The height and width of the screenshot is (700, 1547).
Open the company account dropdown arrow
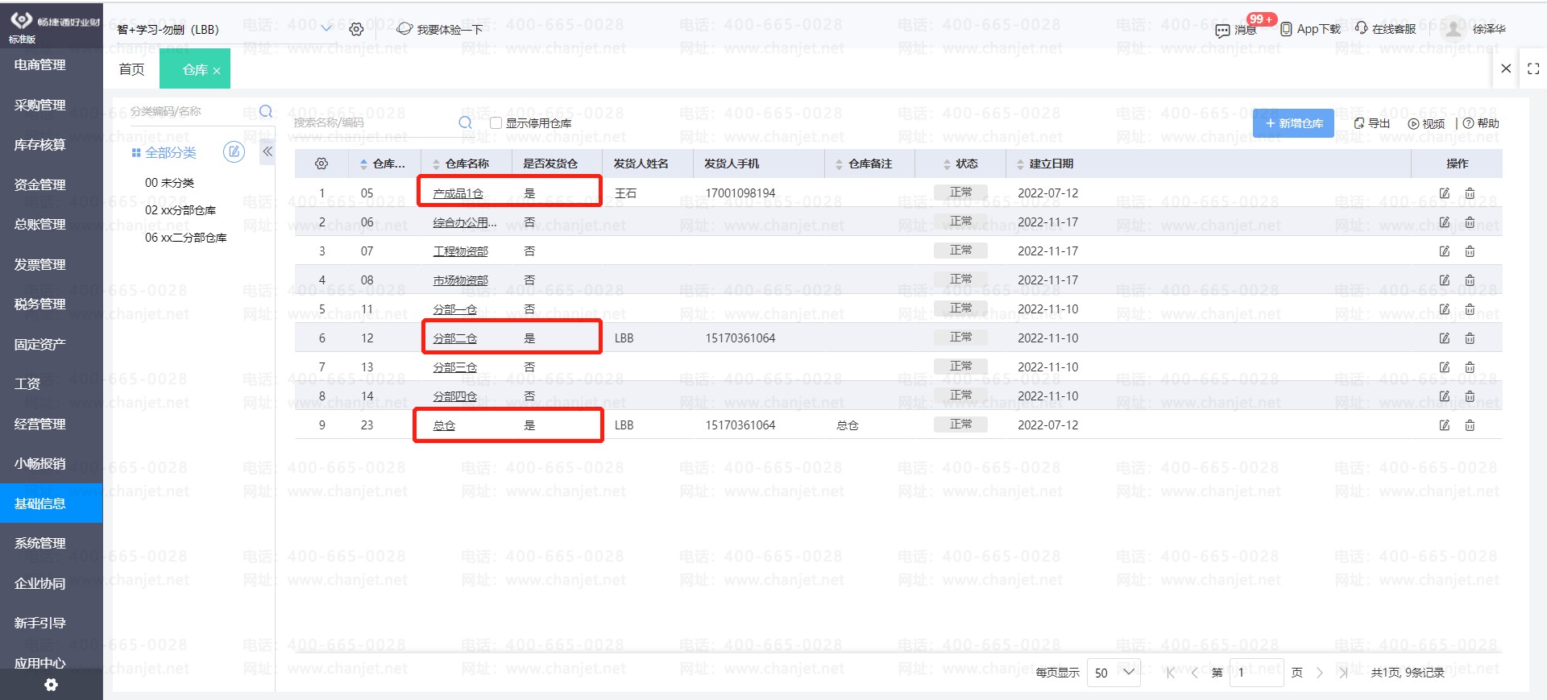pyautogui.click(x=326, y=29)
